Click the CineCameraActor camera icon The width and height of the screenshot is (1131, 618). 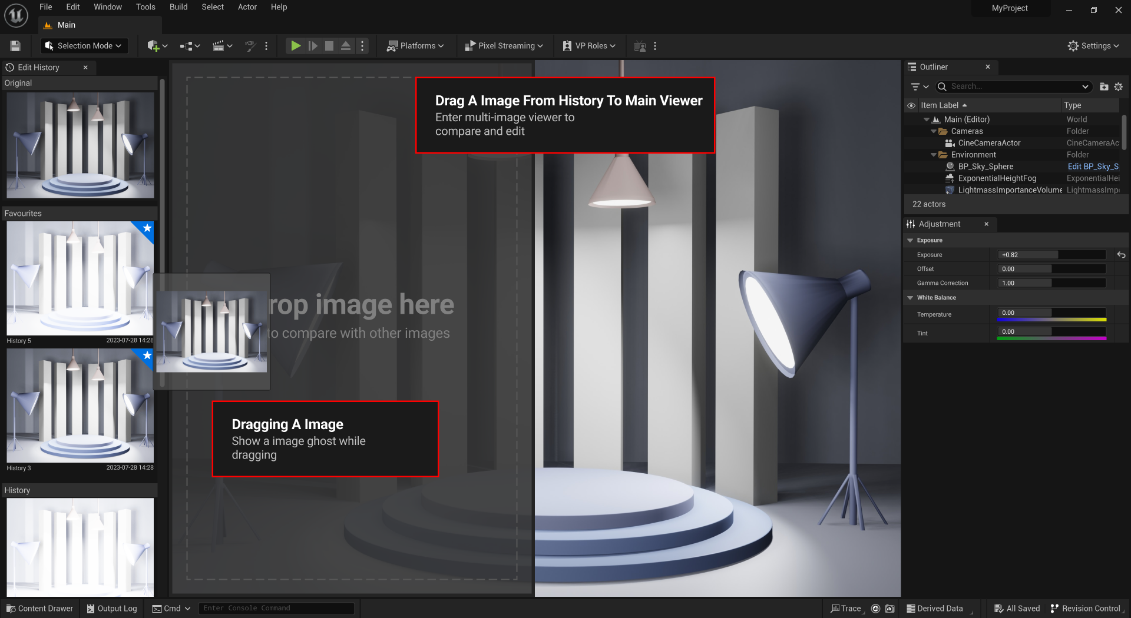coord(950,143)
